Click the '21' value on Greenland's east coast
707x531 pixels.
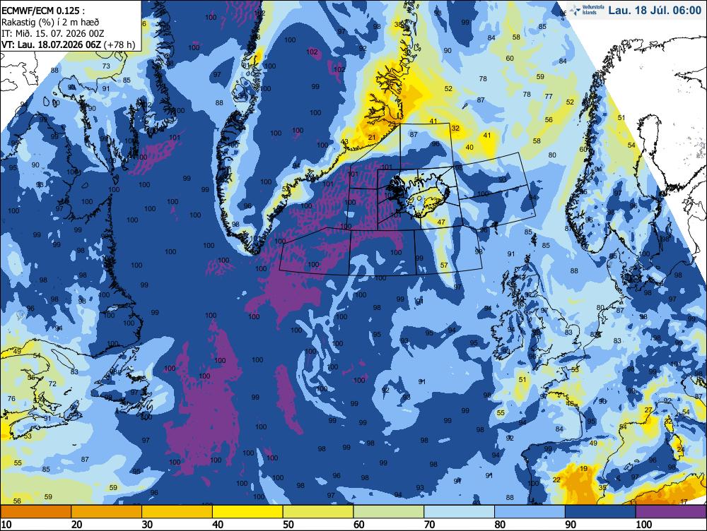click(x=372, y=137)
